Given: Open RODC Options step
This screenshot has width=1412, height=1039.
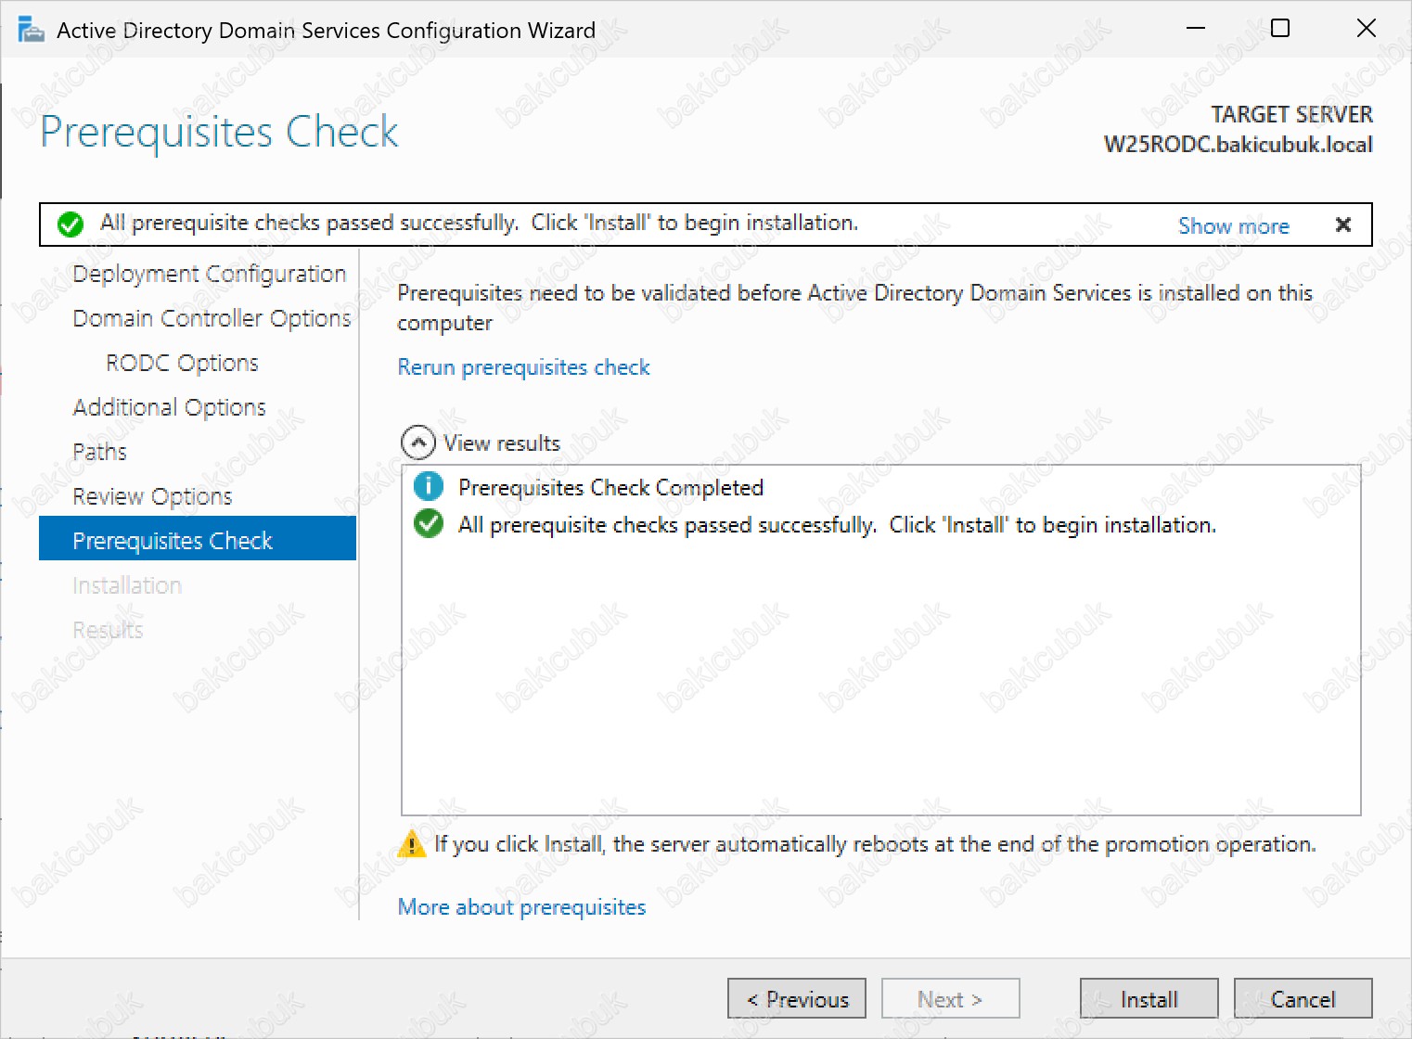Looking at the screenshot, I should pyautogui.click(x=182, y=363).
